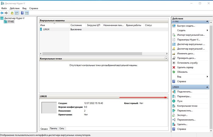
Task: Click the configuration version value 9.0
Action: pyautogui.click(x=86, y=107)
